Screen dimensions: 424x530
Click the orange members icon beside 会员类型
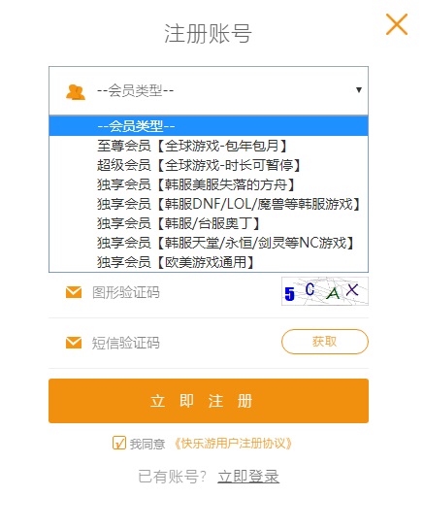pos(76,91)
